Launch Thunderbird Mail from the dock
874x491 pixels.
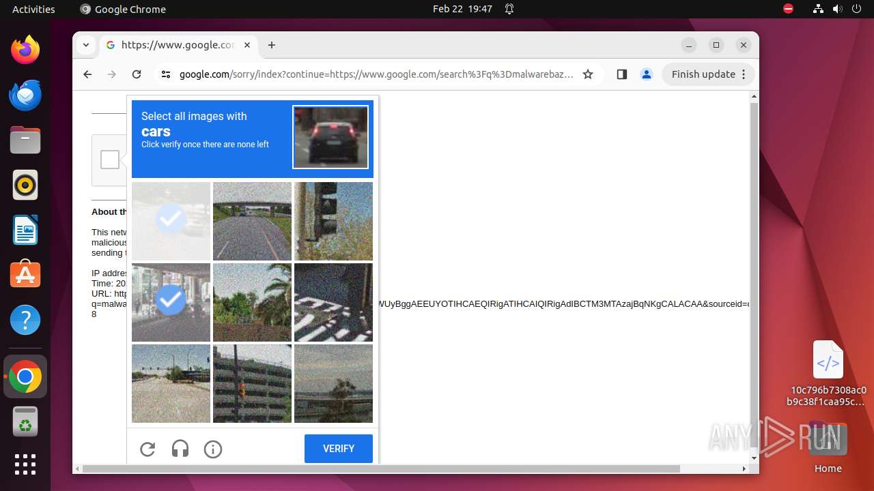click(25, 95)
